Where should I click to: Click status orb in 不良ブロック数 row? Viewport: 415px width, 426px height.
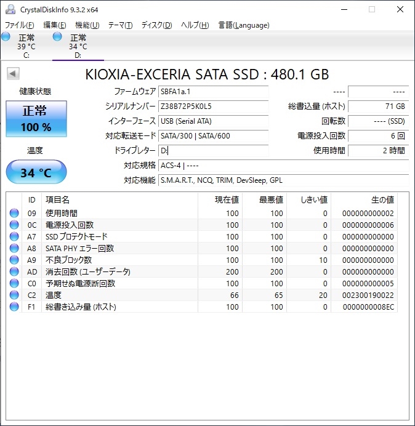coord(14,260)
